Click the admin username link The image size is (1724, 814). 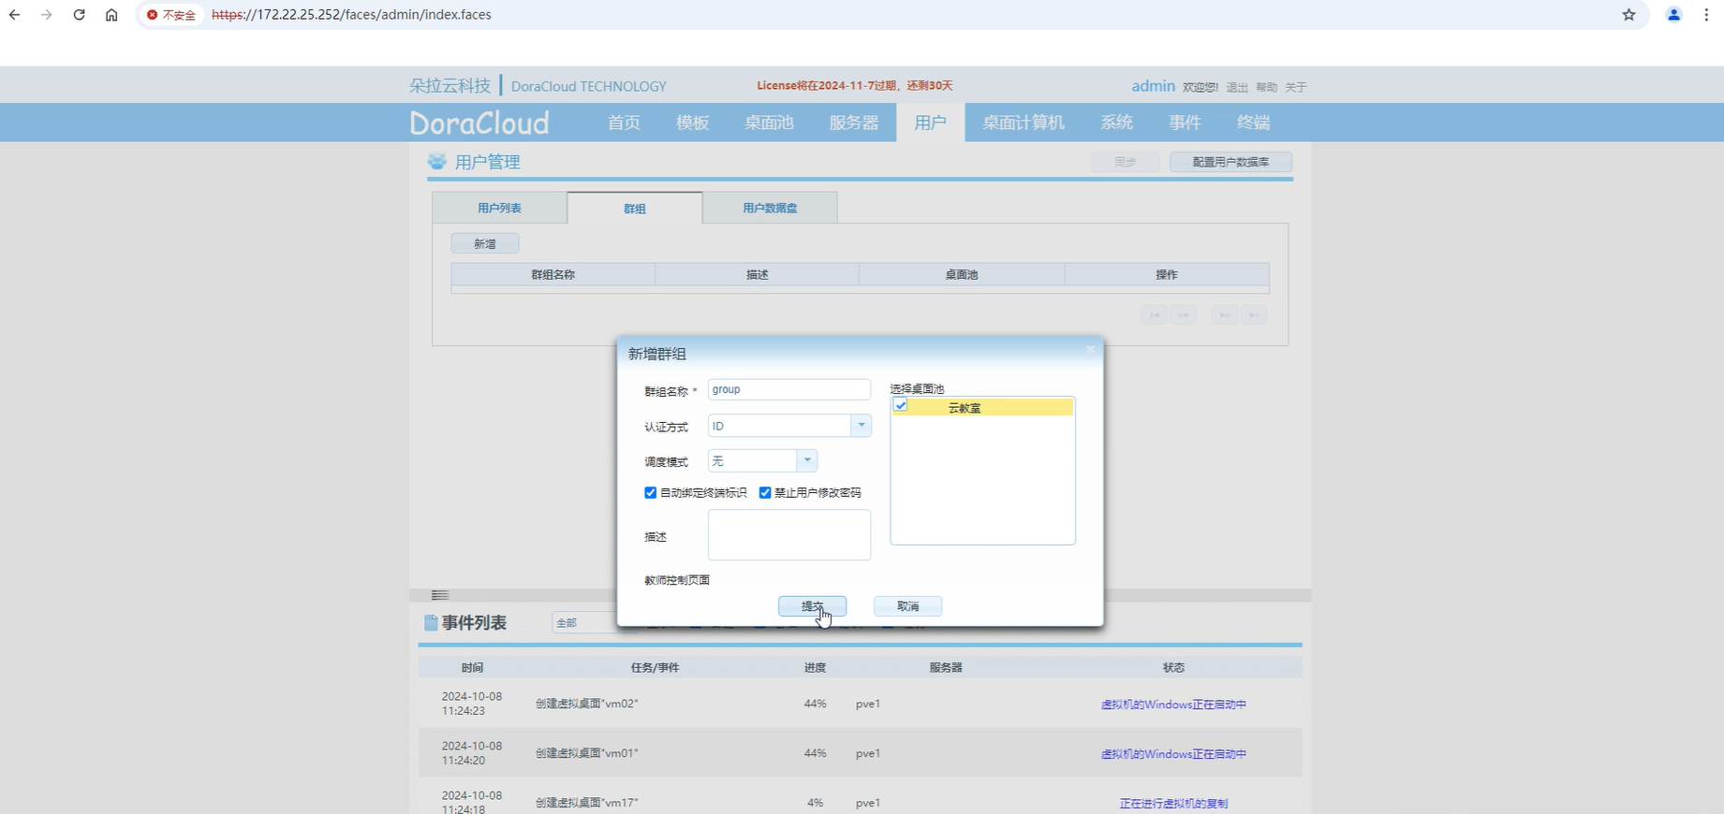click(1153, 86)
